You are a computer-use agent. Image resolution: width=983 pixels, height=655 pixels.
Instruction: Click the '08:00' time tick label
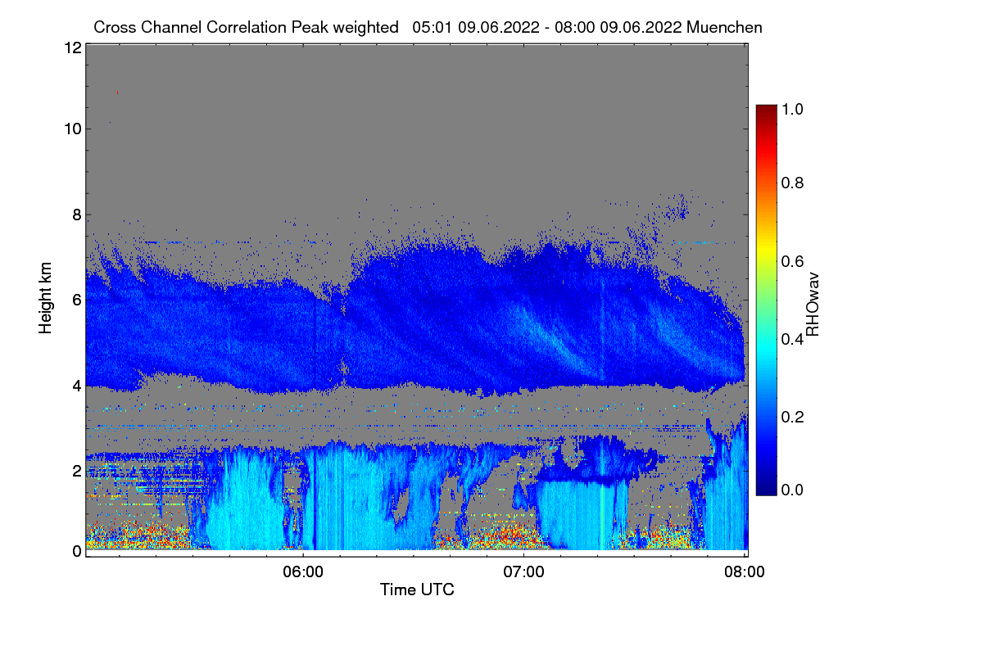point(744,572)
